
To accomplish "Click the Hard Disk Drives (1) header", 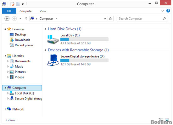I will (x=65, y=29).
